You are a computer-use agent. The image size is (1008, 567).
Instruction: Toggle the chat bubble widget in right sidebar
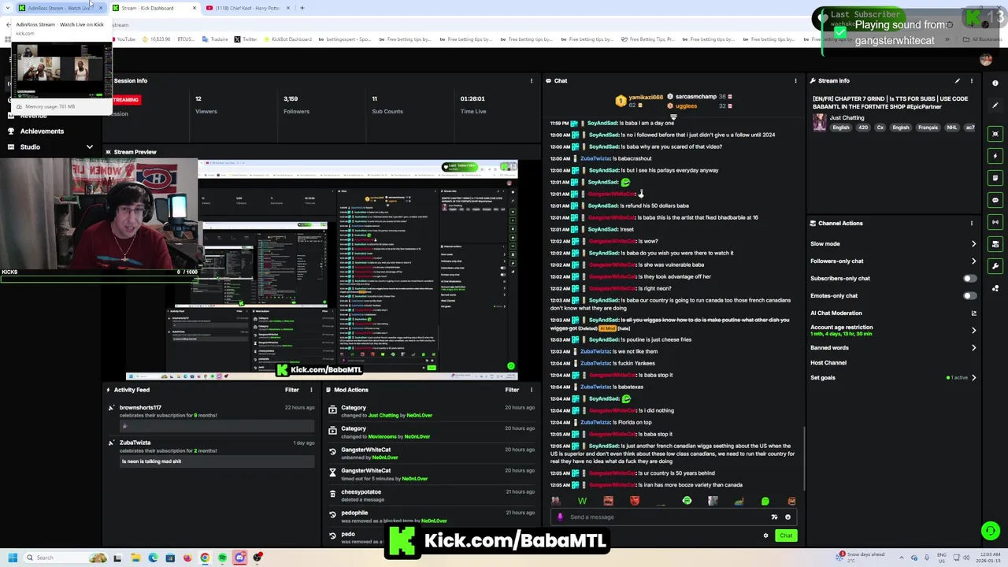(x=995, y=200)
